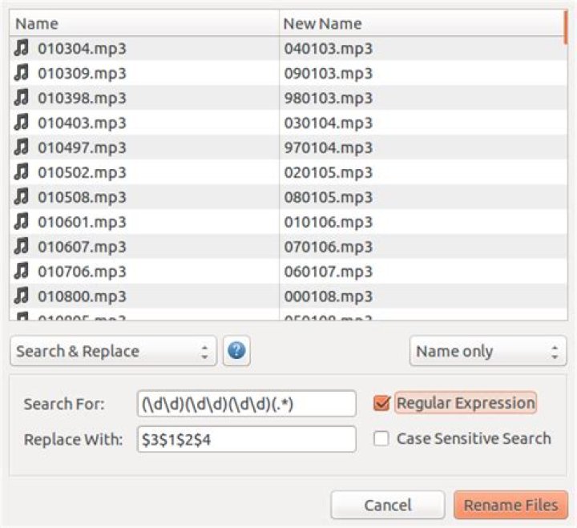Image resolution: width=577 pixels, height=528 pixels.
Task: Click the Regular Expression label
Action: [466, 403]
